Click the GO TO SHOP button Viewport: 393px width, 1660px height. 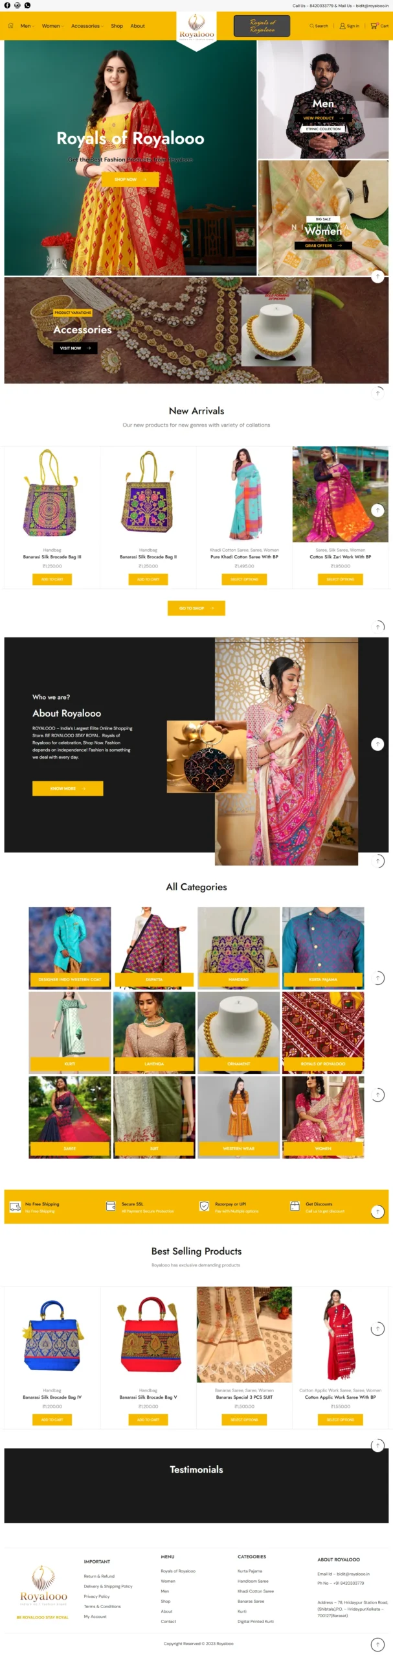(196, 608)
